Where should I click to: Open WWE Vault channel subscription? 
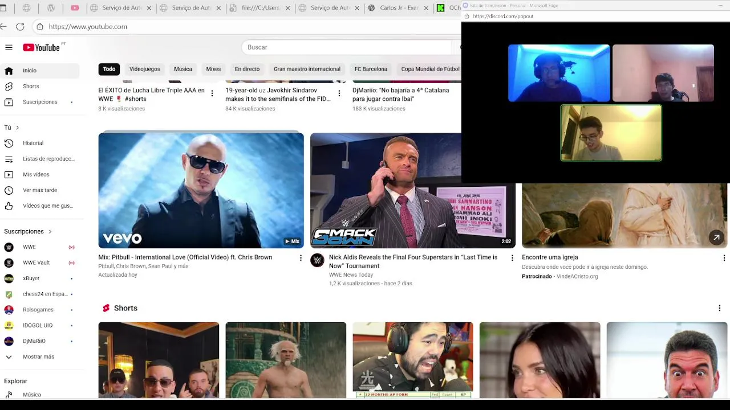point(40,263)
